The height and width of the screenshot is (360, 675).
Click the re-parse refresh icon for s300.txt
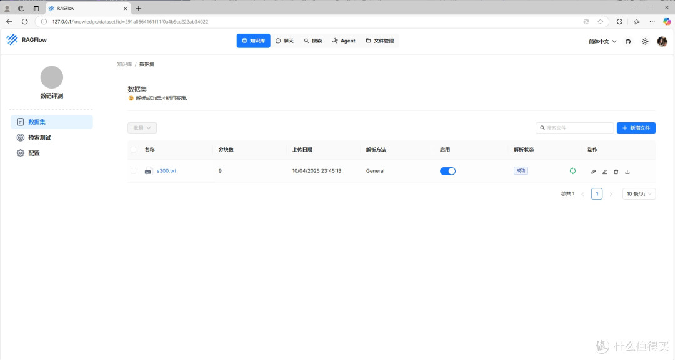(572, 171)
